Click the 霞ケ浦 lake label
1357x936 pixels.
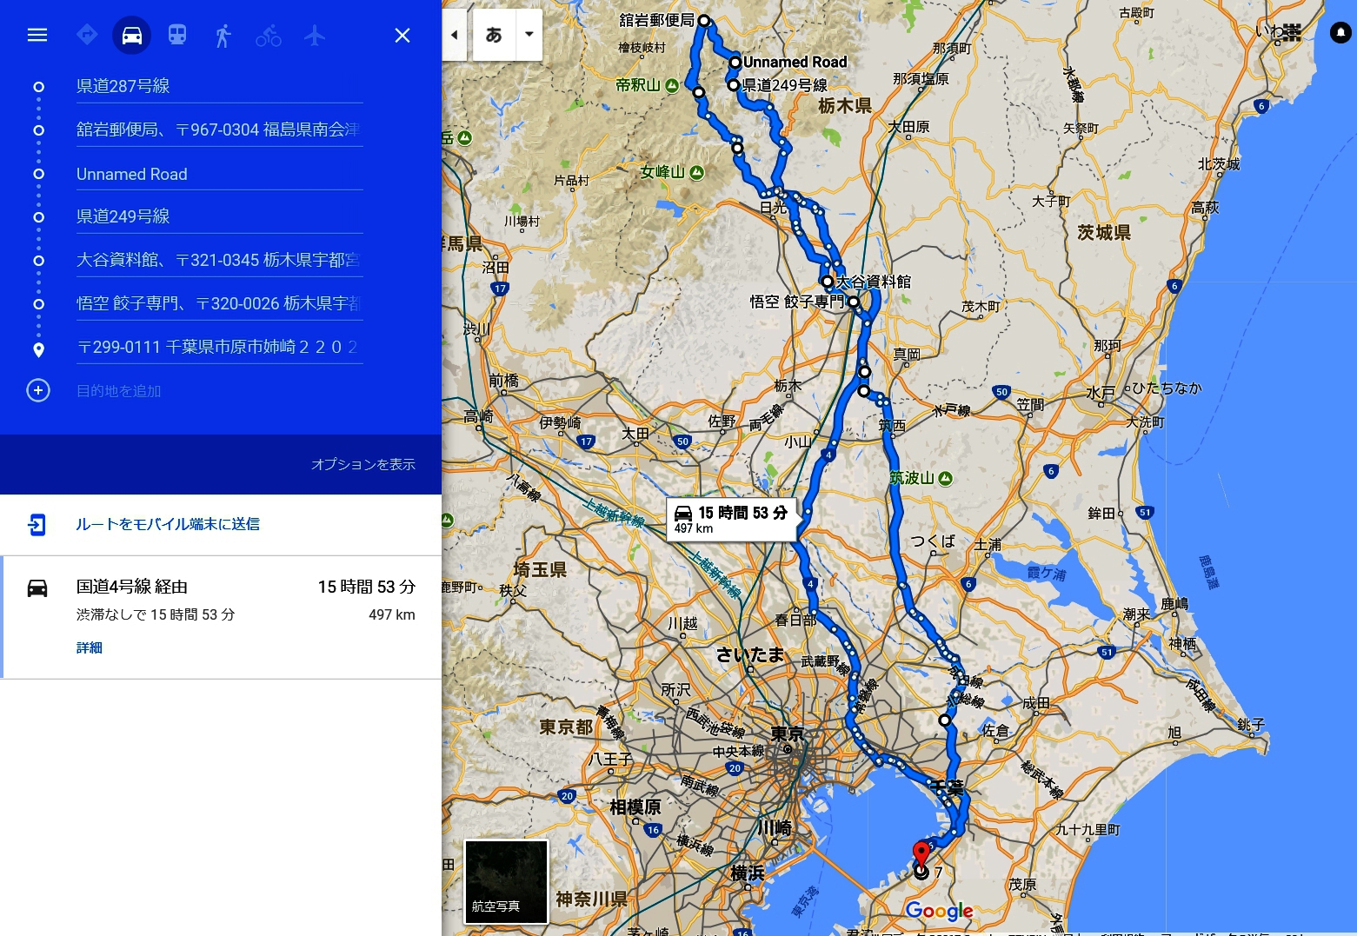point(1047,573)
